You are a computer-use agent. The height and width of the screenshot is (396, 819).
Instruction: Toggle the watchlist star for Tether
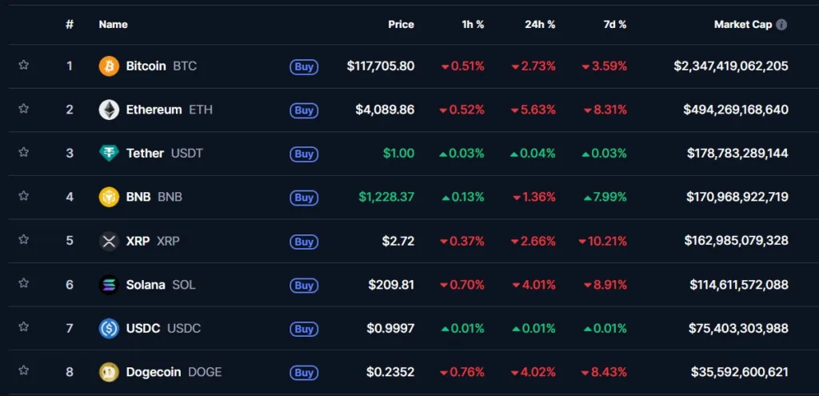coord(24,153)
